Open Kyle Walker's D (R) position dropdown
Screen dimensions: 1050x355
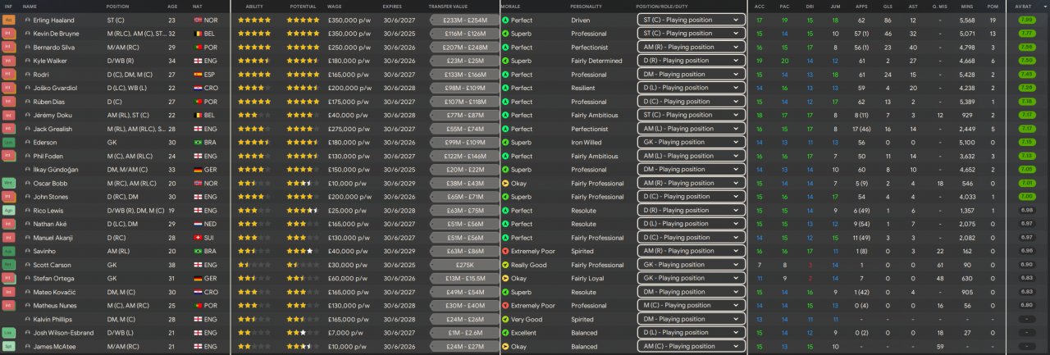click(691, 61)
